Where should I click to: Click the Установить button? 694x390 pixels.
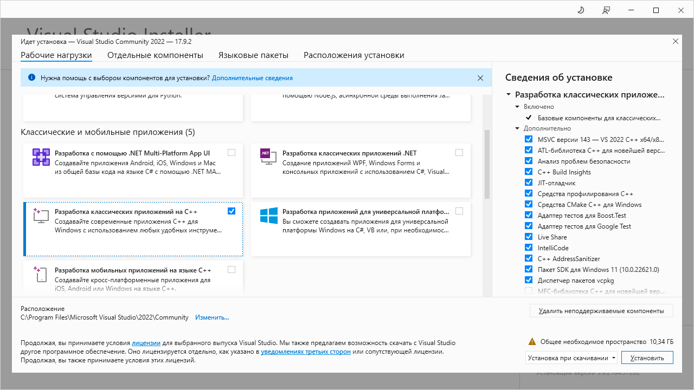pos(647,357)
